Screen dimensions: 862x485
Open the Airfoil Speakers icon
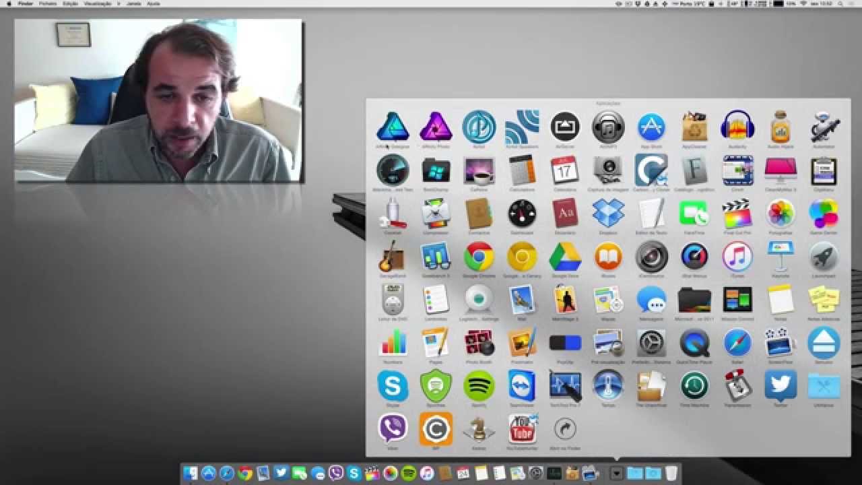pyautogui.click(x=522, y=127)
